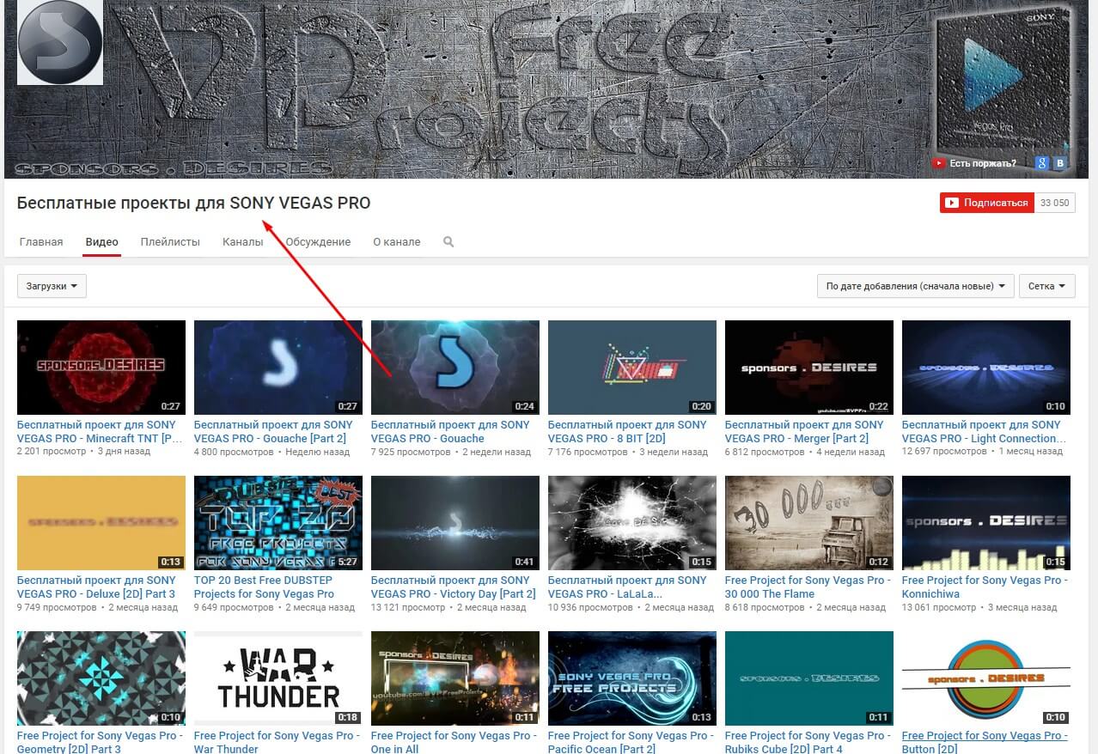Open the 'О канале' tab
This screenshot has width=1098, height=754.
pyautogui.click(x=397, y=242)
